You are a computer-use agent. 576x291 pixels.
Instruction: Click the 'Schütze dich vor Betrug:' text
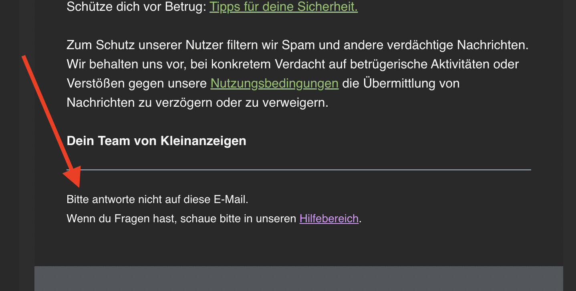point(136,7)
